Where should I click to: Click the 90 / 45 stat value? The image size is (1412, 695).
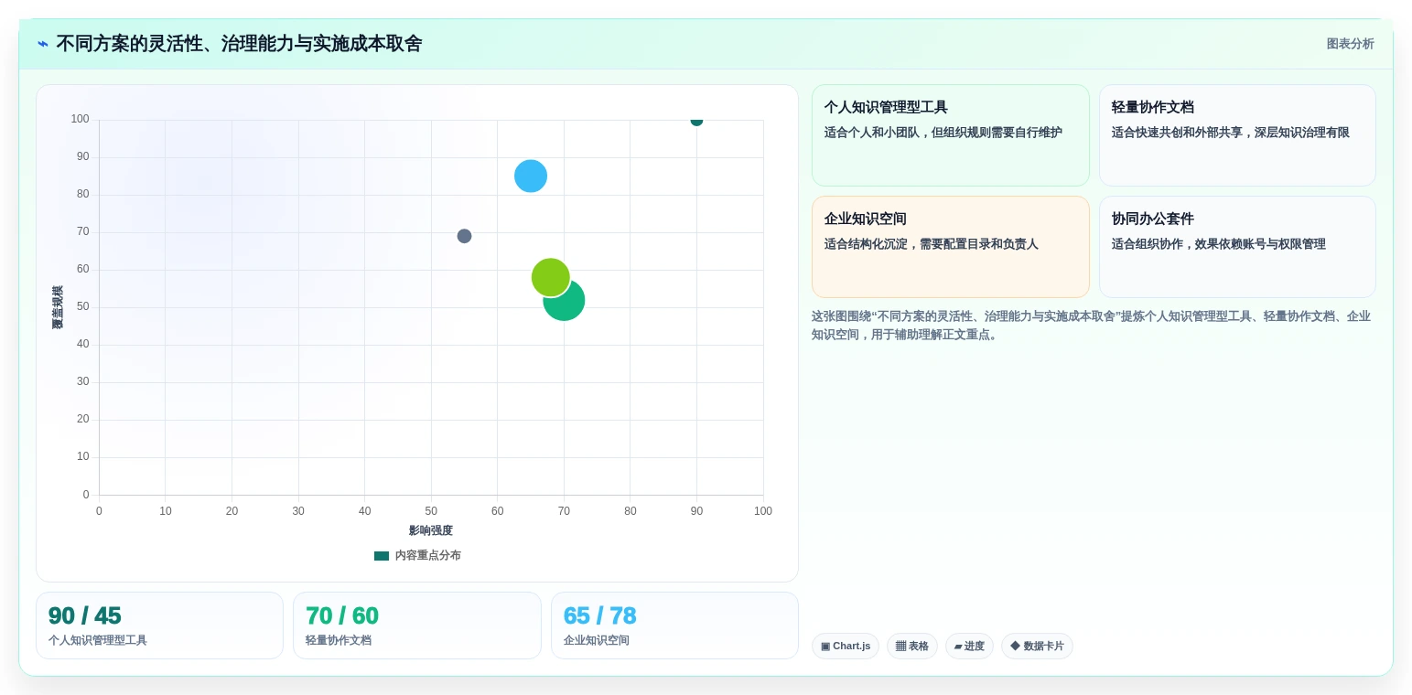(x=84, y=616)
